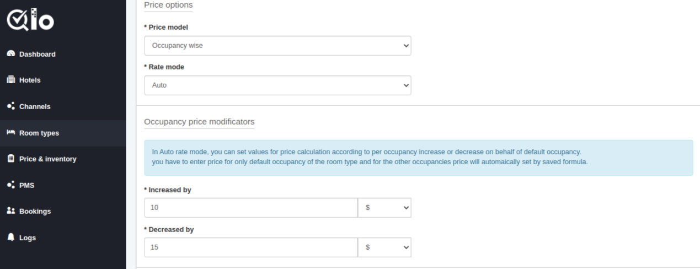Click the blue Auto rate mode info banner
Screen dimensions: 700x269
click(419, 158)
